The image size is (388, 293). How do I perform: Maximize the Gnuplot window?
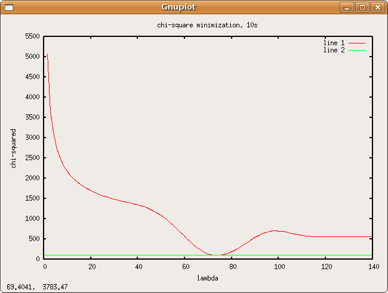point(362,7)
